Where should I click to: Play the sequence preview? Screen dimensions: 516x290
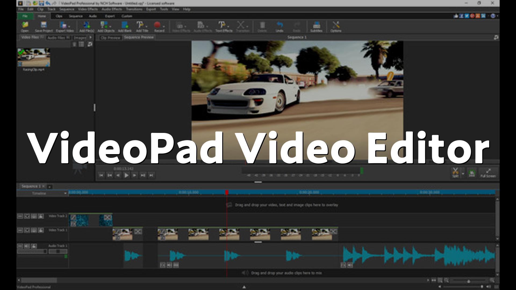(126, 175)
